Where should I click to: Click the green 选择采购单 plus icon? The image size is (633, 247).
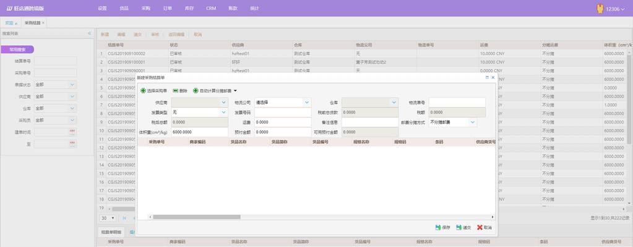(x=143, y=91)
